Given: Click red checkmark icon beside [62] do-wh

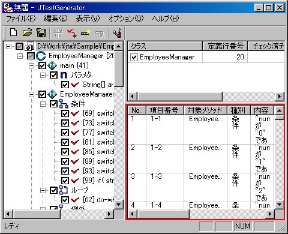Looking at the screenshot, I should 75,200.
